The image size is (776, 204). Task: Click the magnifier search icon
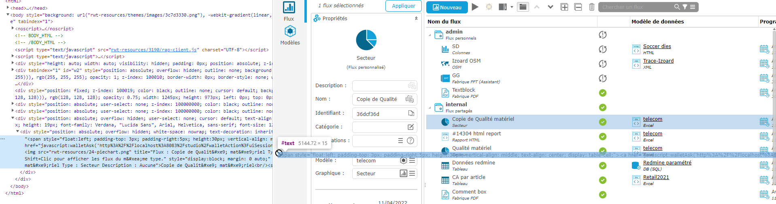[677, 7]
